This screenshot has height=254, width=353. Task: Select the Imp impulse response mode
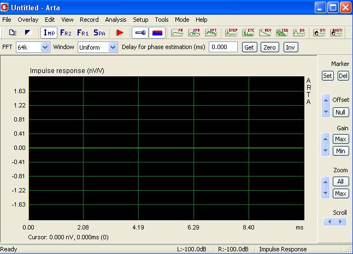tap(49, 33)
